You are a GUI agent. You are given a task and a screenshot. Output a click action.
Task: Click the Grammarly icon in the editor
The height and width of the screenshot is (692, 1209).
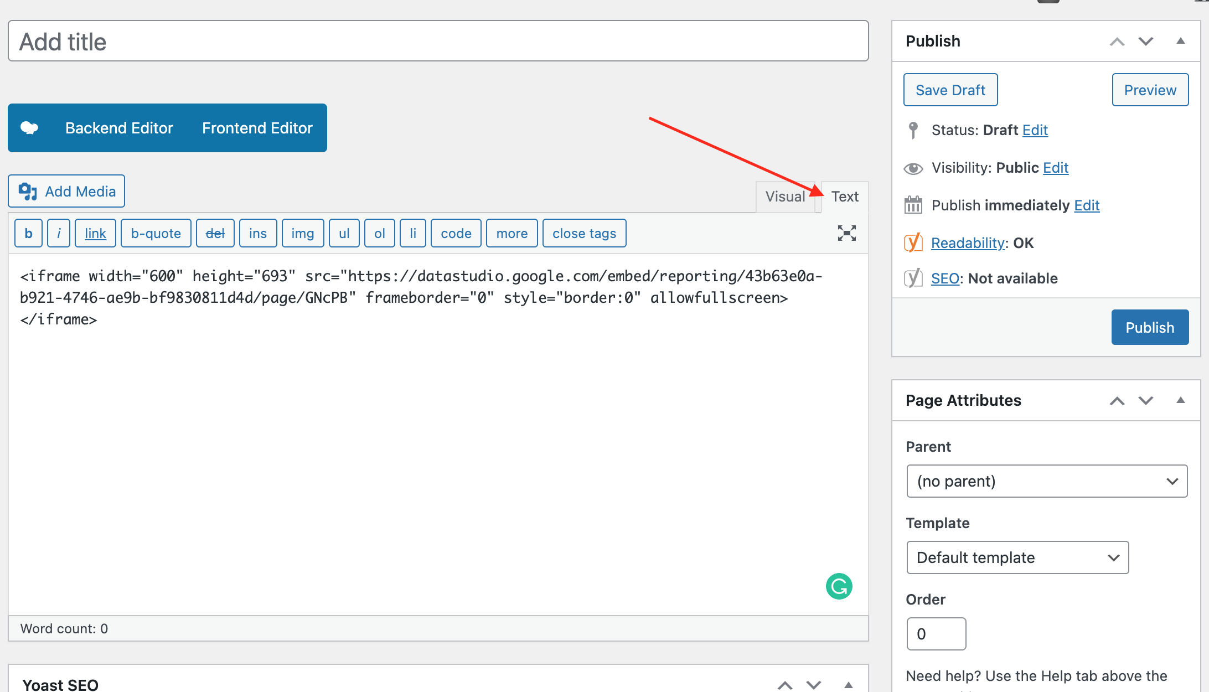839,586
